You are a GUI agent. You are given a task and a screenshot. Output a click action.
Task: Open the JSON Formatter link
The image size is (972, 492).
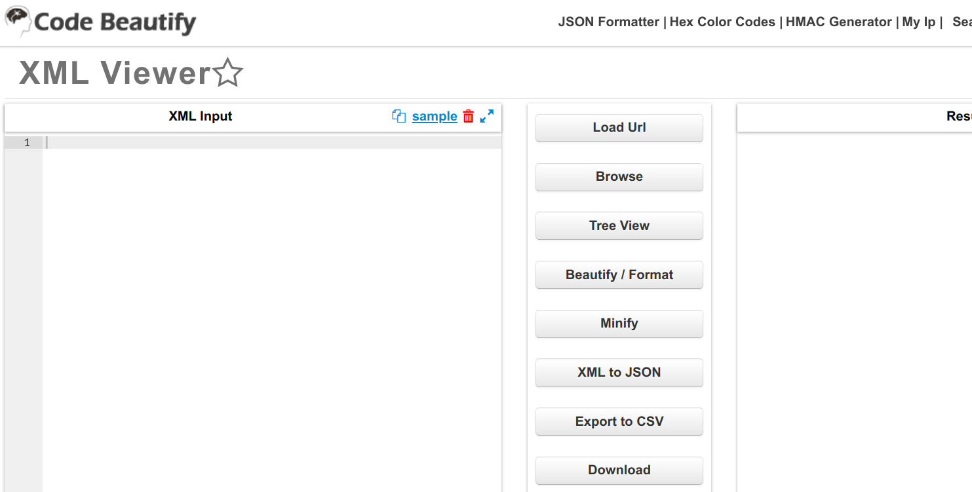pyautogui.click(x=608, y=22)
